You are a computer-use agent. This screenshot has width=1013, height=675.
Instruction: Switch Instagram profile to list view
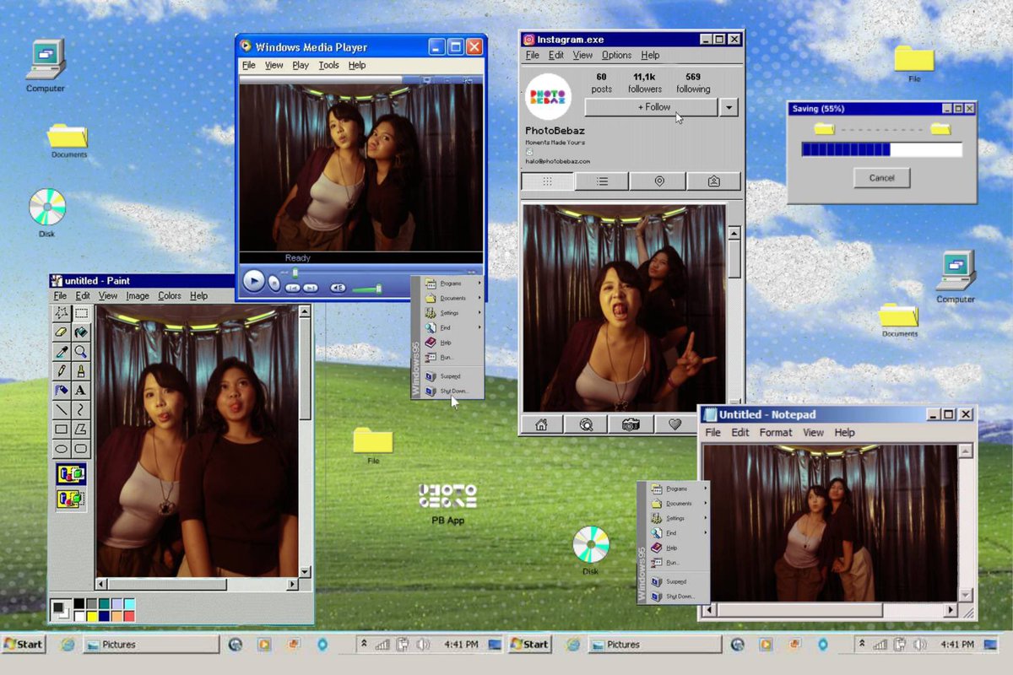click(602, 181)
